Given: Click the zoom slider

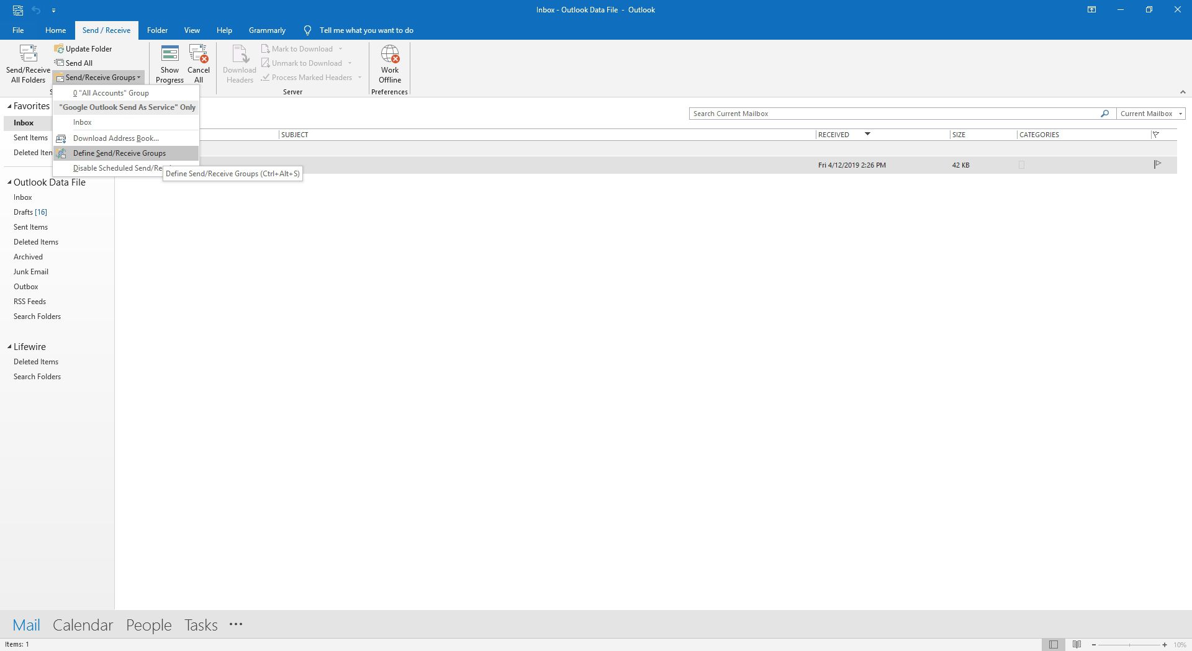Looking at the screenshot, I should 1129,645.
